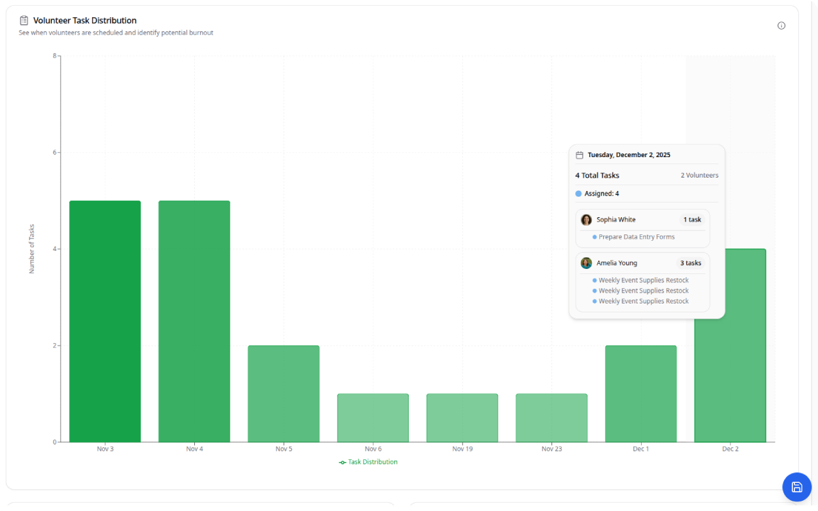Click Sophia White's 1 task badge

point(692,220)
